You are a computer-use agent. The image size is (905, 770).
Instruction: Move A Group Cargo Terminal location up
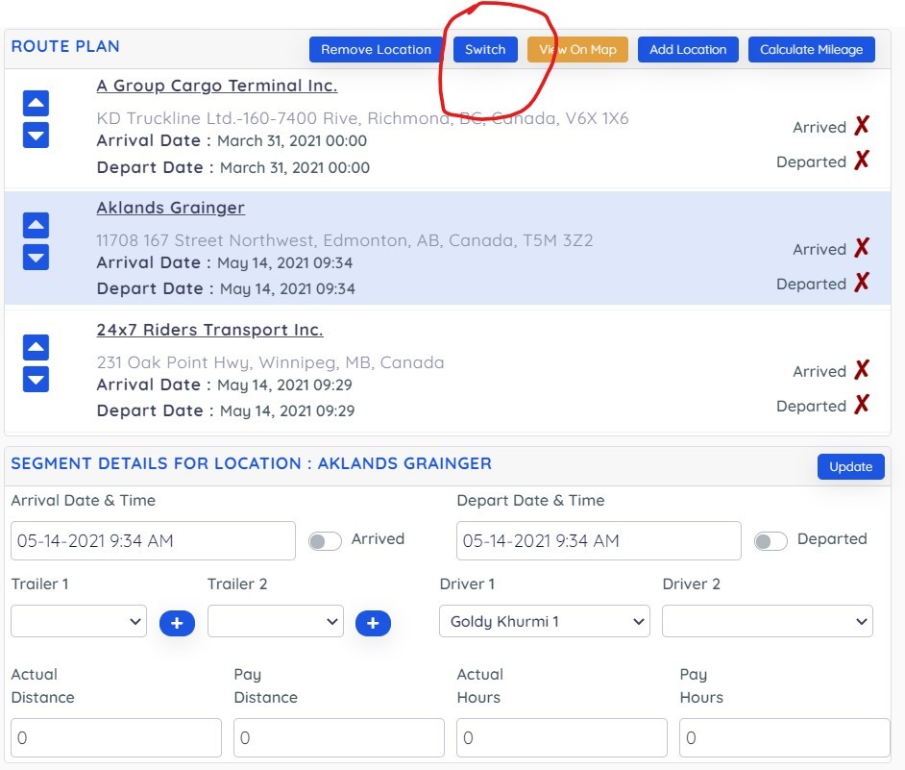tap(36, 104)
